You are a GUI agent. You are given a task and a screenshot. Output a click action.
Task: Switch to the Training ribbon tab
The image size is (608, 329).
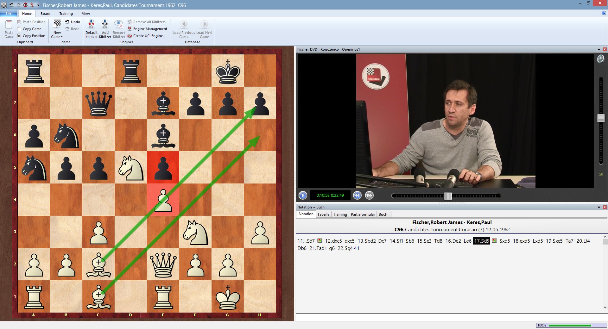click(66, 14)
